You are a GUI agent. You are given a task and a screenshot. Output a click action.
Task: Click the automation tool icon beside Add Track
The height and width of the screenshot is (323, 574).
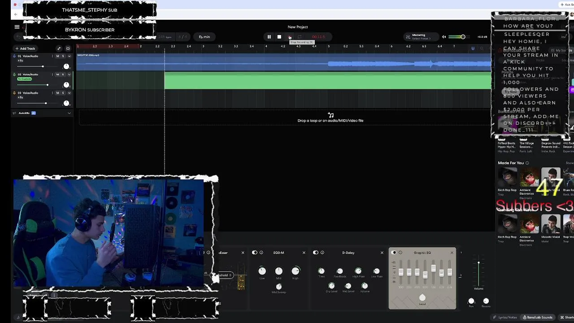(x=59, y=48)
